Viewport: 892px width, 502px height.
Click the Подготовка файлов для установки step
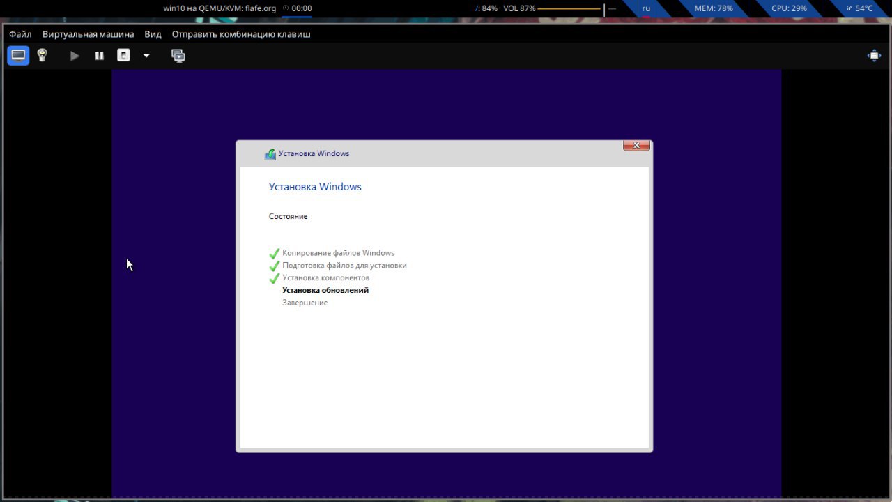coord(344,266)
